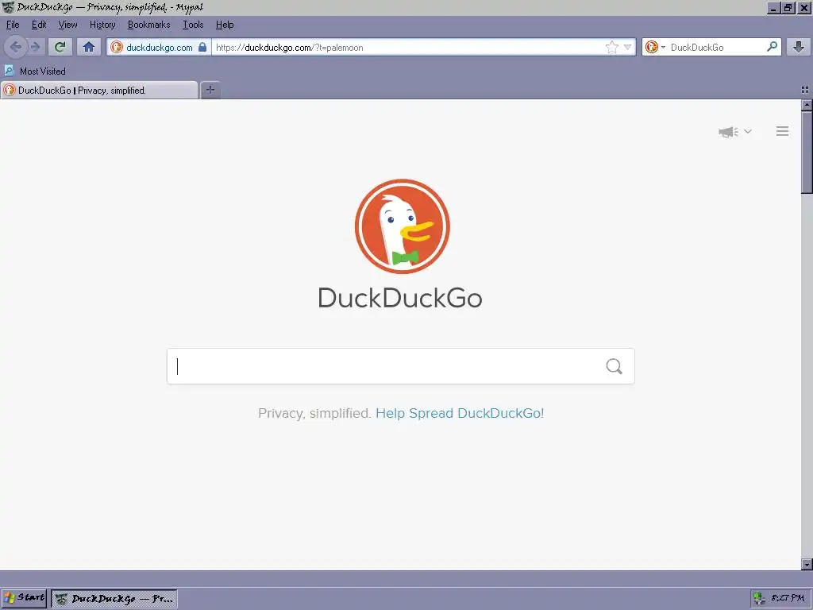813x610 pixels.
Task: Open the URL history dropdown arrow
Action: (627, 47)
